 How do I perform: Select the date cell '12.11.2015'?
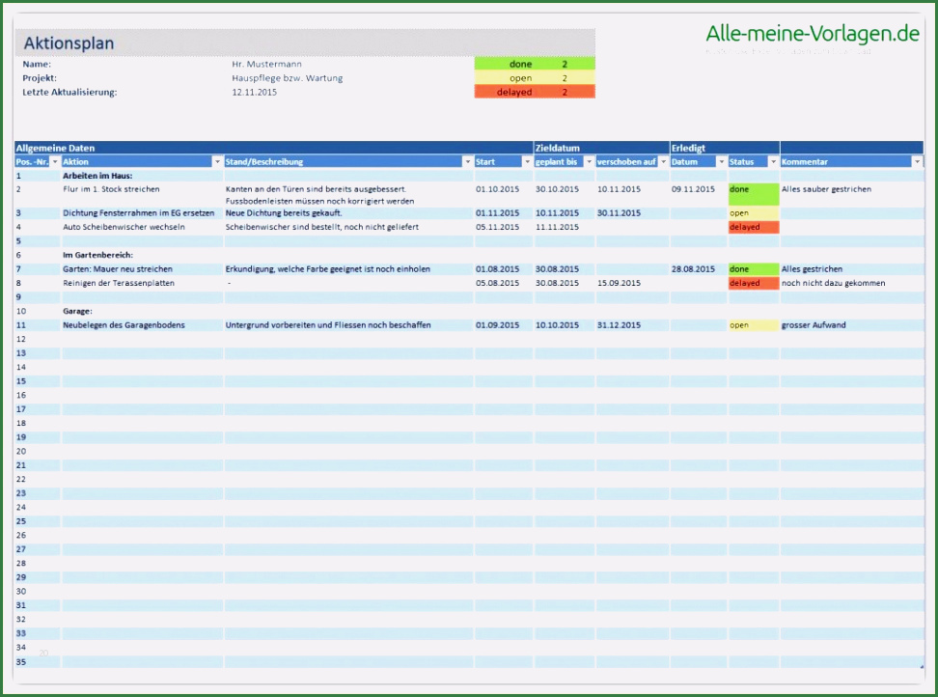click(254, 92)
